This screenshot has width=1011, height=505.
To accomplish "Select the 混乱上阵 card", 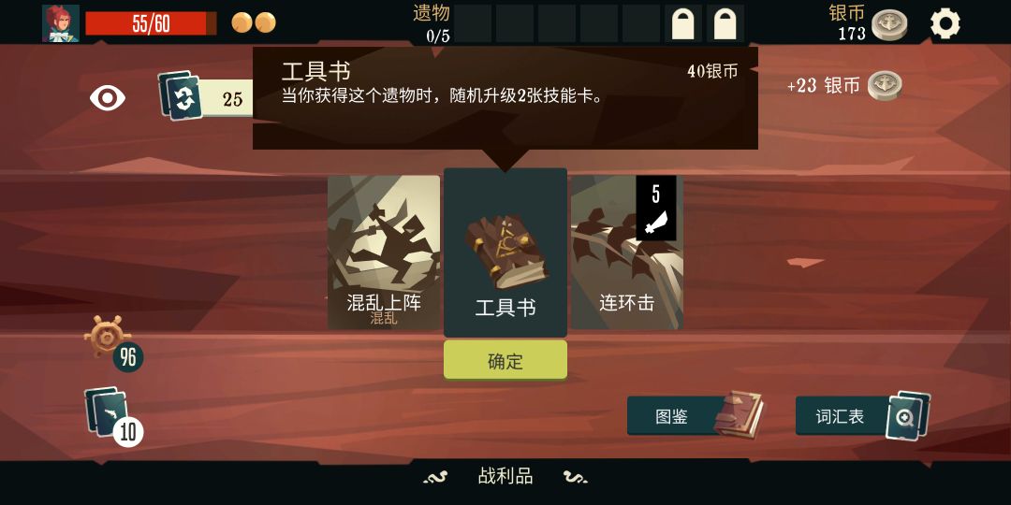I will [384, 252].
